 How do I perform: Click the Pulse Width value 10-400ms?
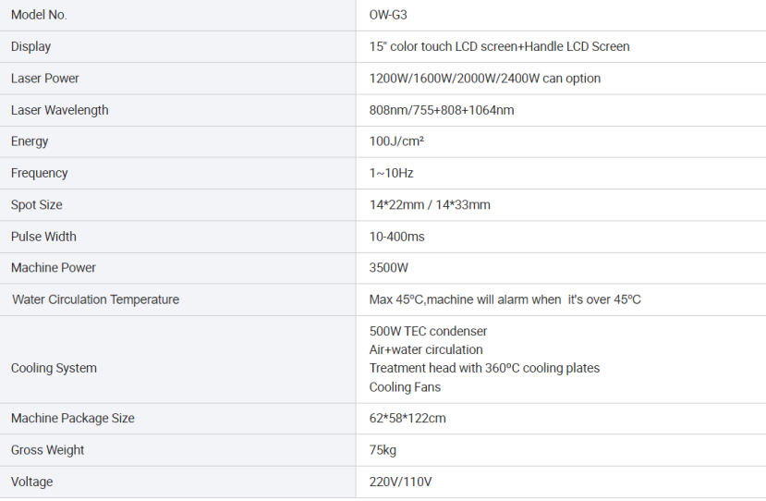click(396, 237)
